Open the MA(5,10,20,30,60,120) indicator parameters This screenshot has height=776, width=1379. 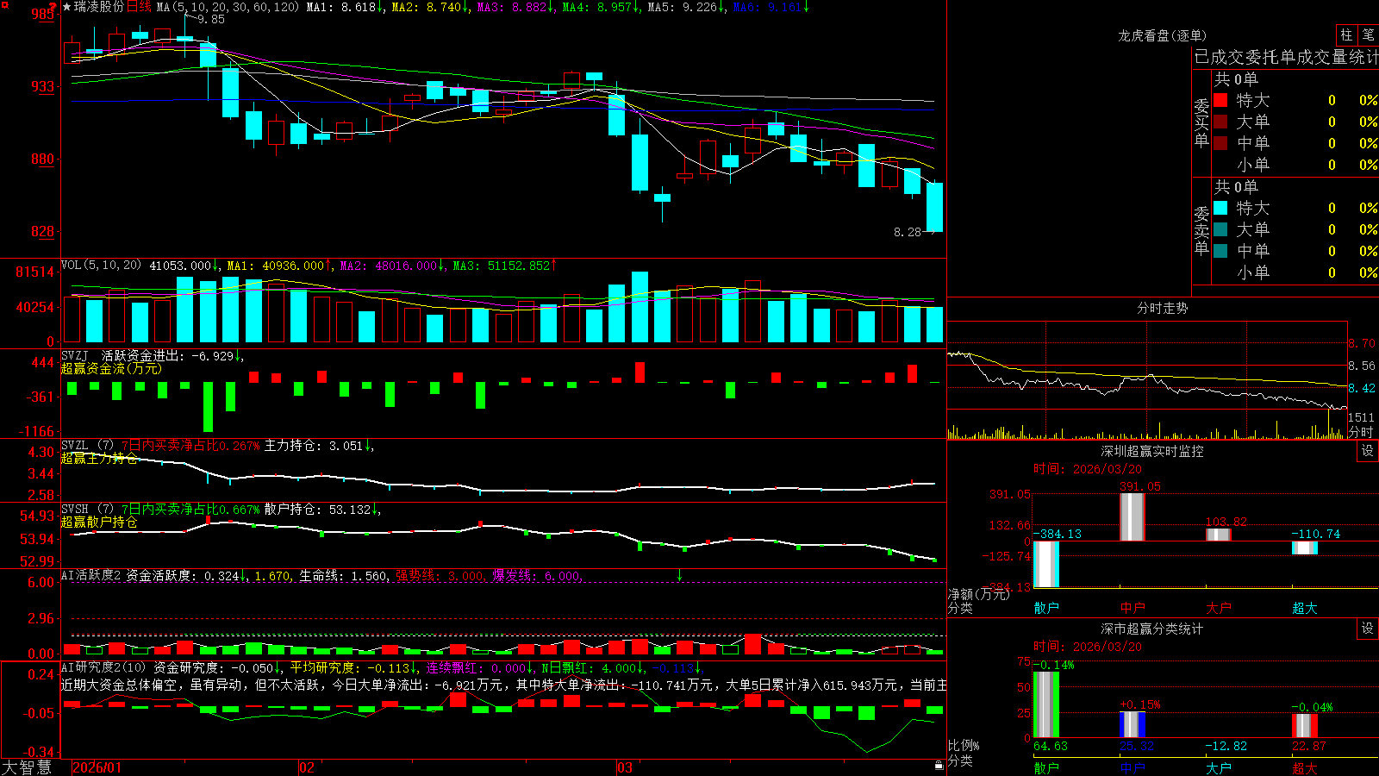[228, 7]
